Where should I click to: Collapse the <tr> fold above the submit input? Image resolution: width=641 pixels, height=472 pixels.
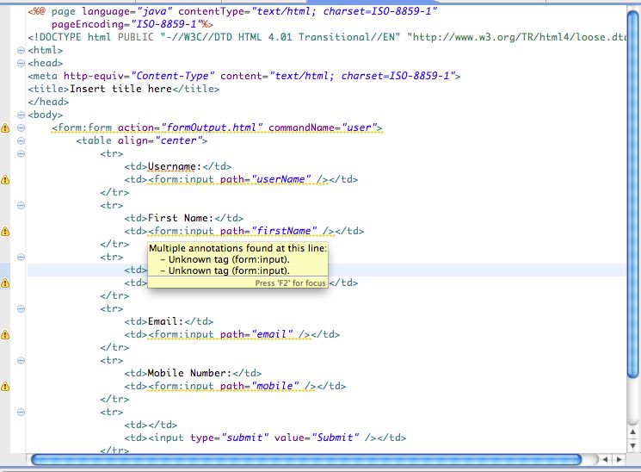click(21, 413)
